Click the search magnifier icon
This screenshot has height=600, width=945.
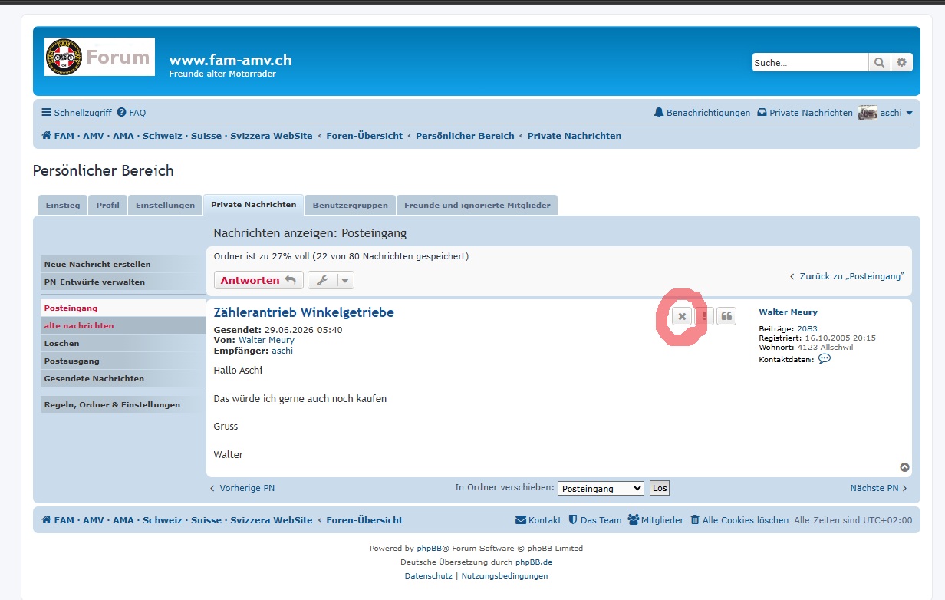880,63
